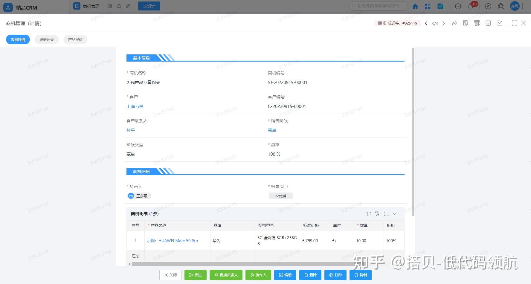Go to next record with right arrow
This screenshot has height=284, width=531.
coord(444,23)
